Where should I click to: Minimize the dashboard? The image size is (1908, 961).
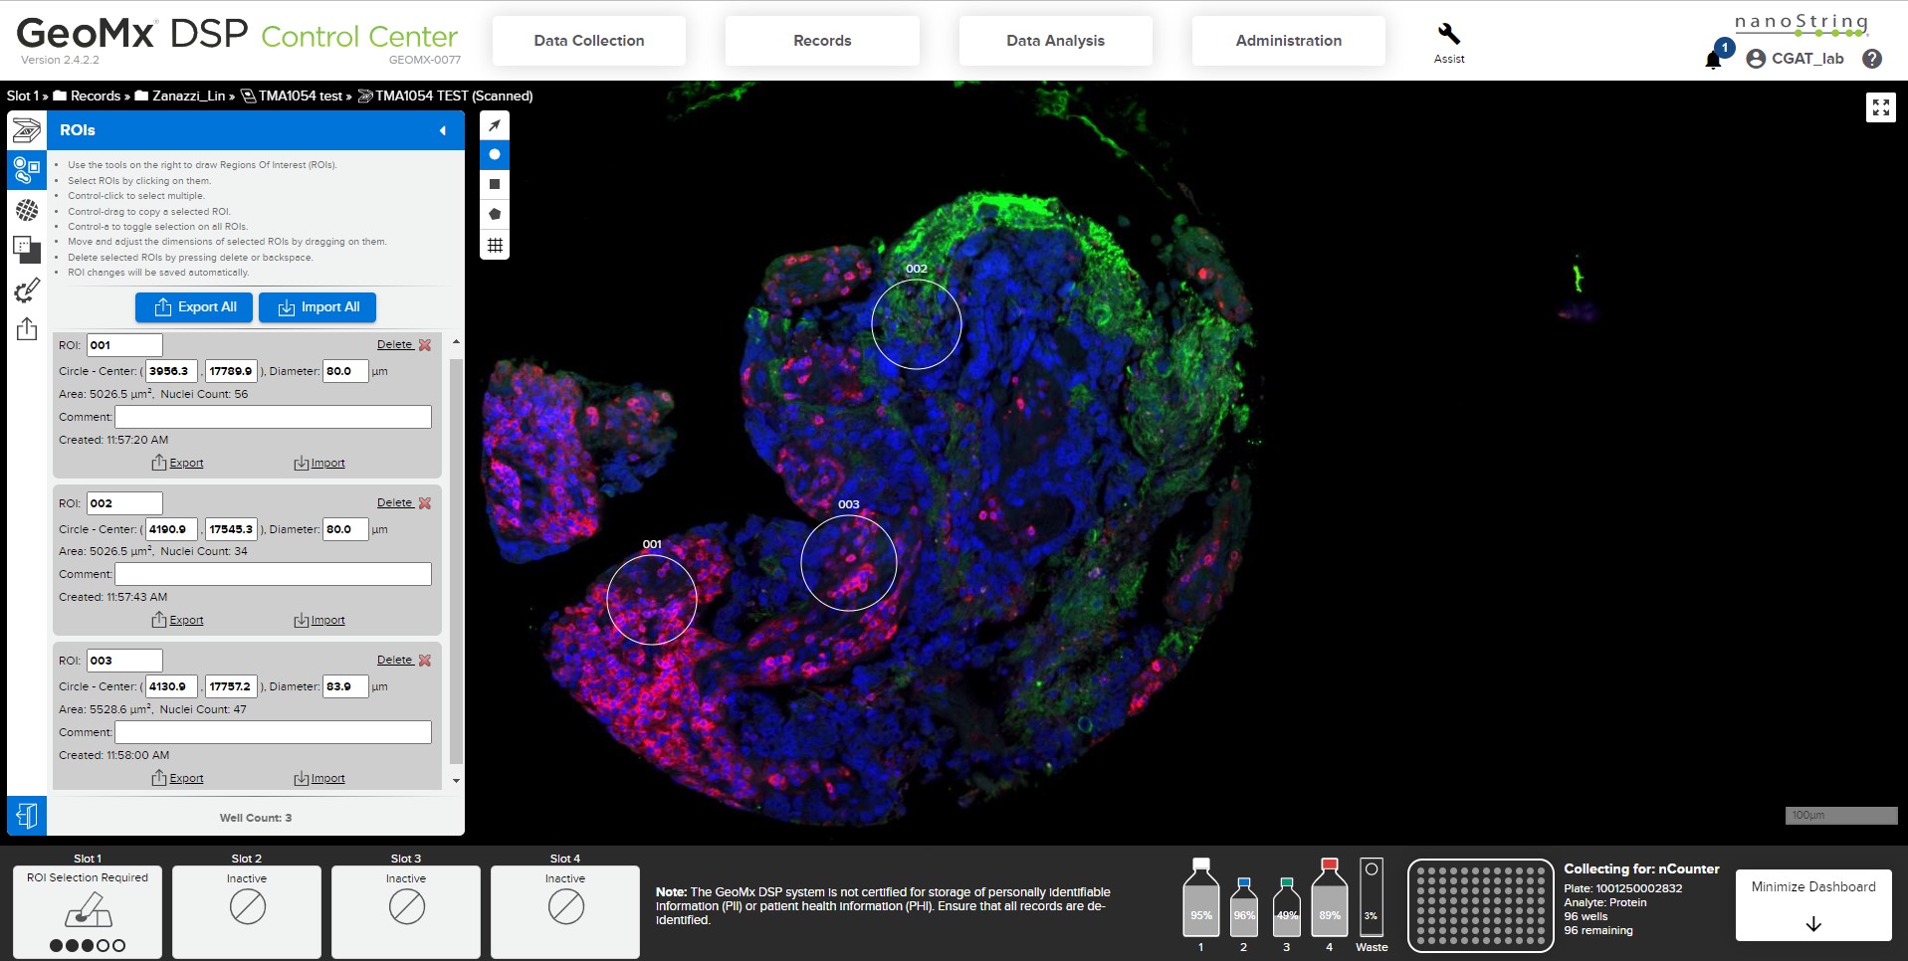pos(1812,904)
